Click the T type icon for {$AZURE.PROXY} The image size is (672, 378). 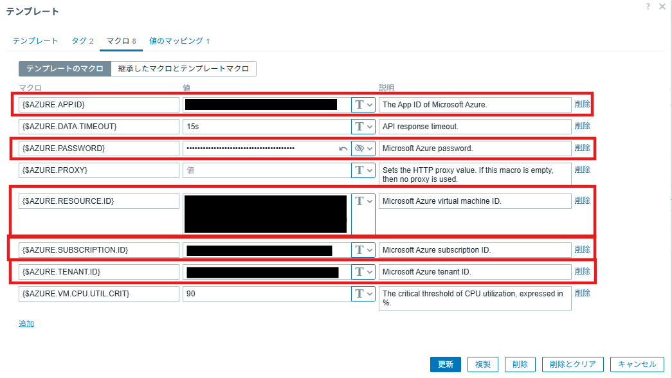pyautogui.click(x=359, y=170)
